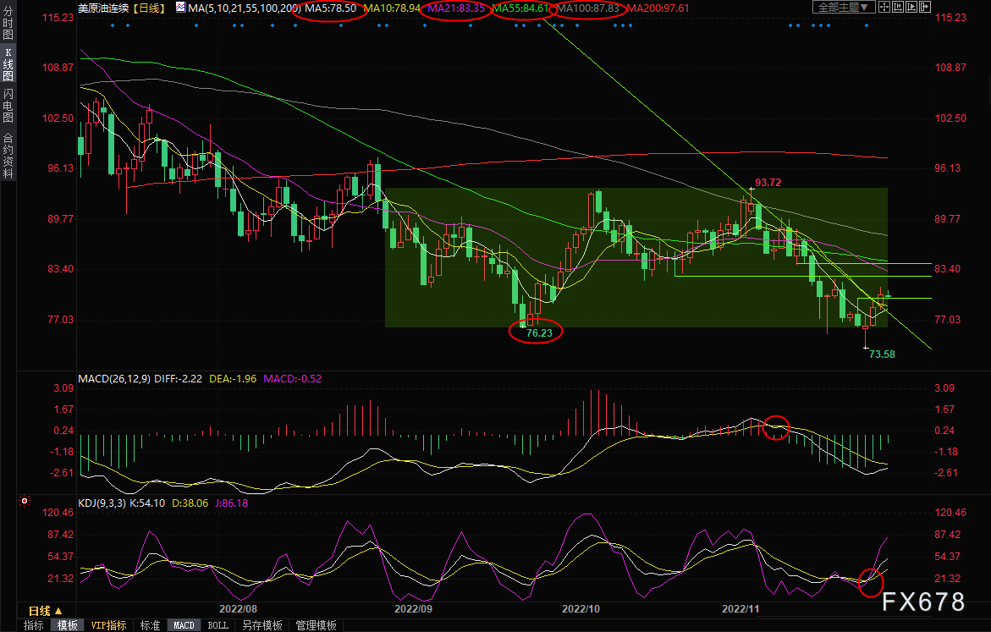Click the 2022/10 date axis label
This screenshot has width=991, height=632.
tap(581, 608)
